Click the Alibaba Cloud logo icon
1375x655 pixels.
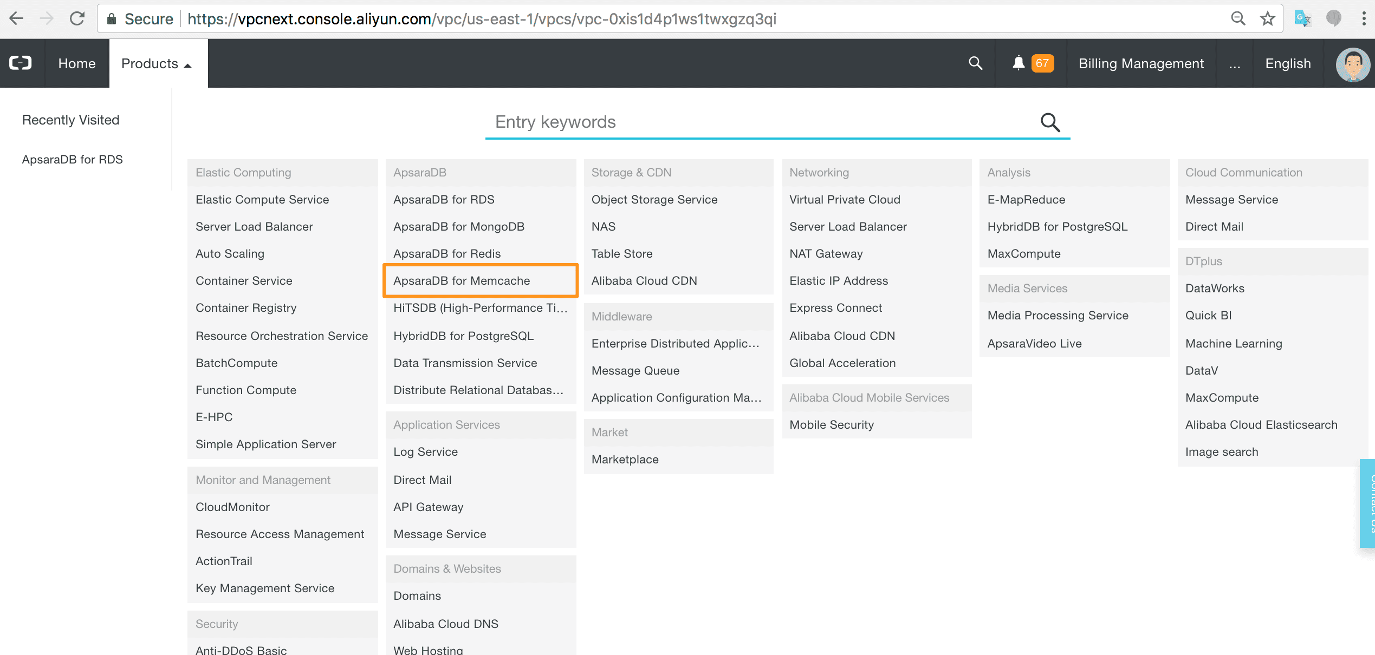click(x=21, y=63)
